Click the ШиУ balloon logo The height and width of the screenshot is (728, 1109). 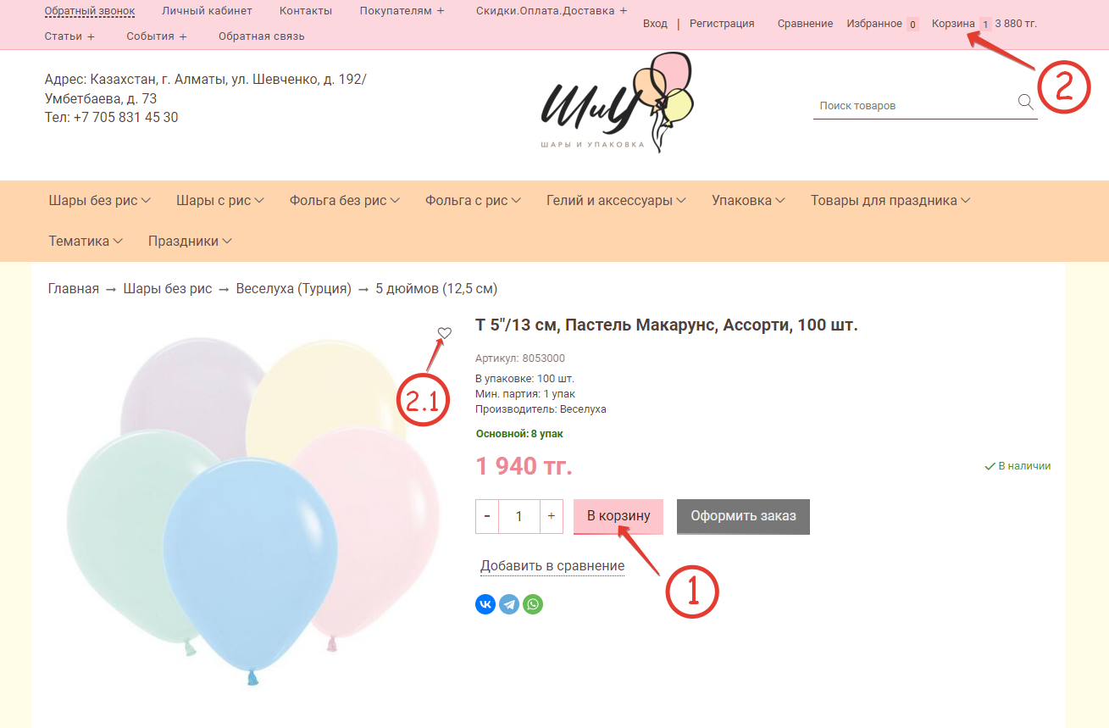(x=617, y=103)
